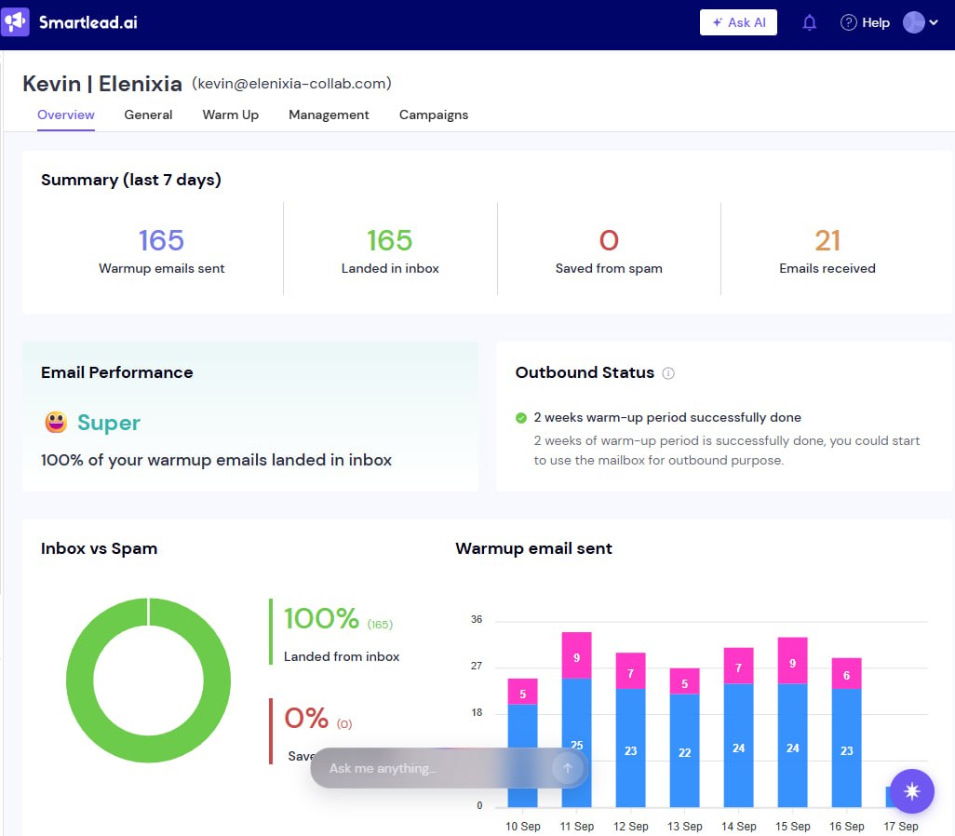955x836 pixels.
Task: Click the 100% Landed from inbox figure
Action: pyautogui.click(x=321, y=618)
